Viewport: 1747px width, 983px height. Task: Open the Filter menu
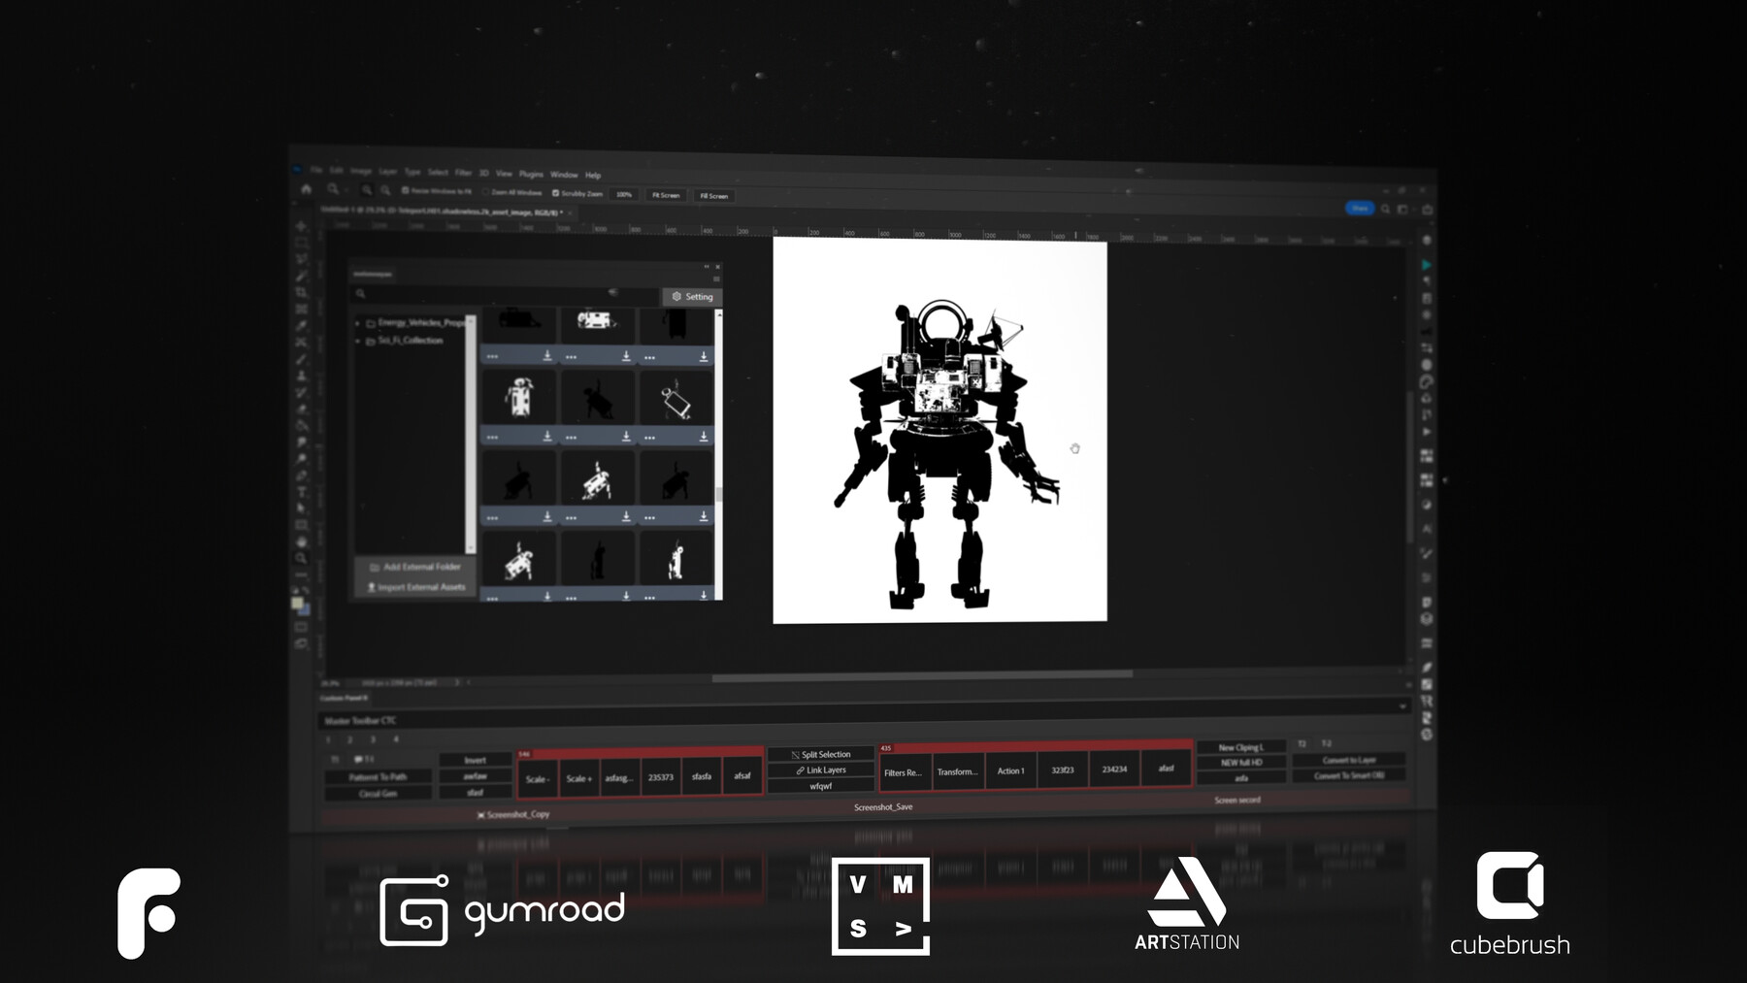coord(463,173)
